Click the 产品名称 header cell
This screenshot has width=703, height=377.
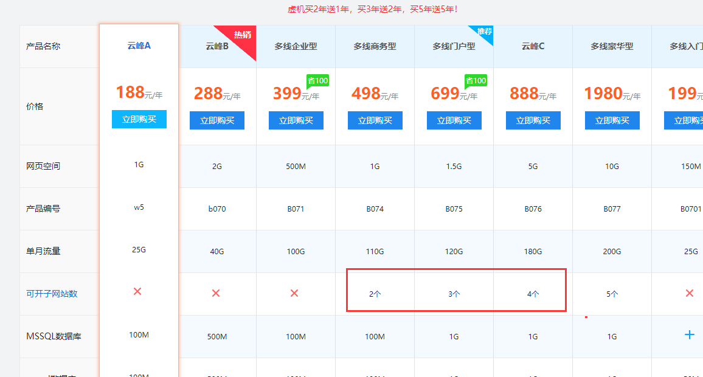click(x=42, y=46)
